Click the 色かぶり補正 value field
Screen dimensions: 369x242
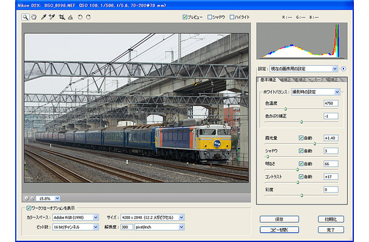pos(331,116)
